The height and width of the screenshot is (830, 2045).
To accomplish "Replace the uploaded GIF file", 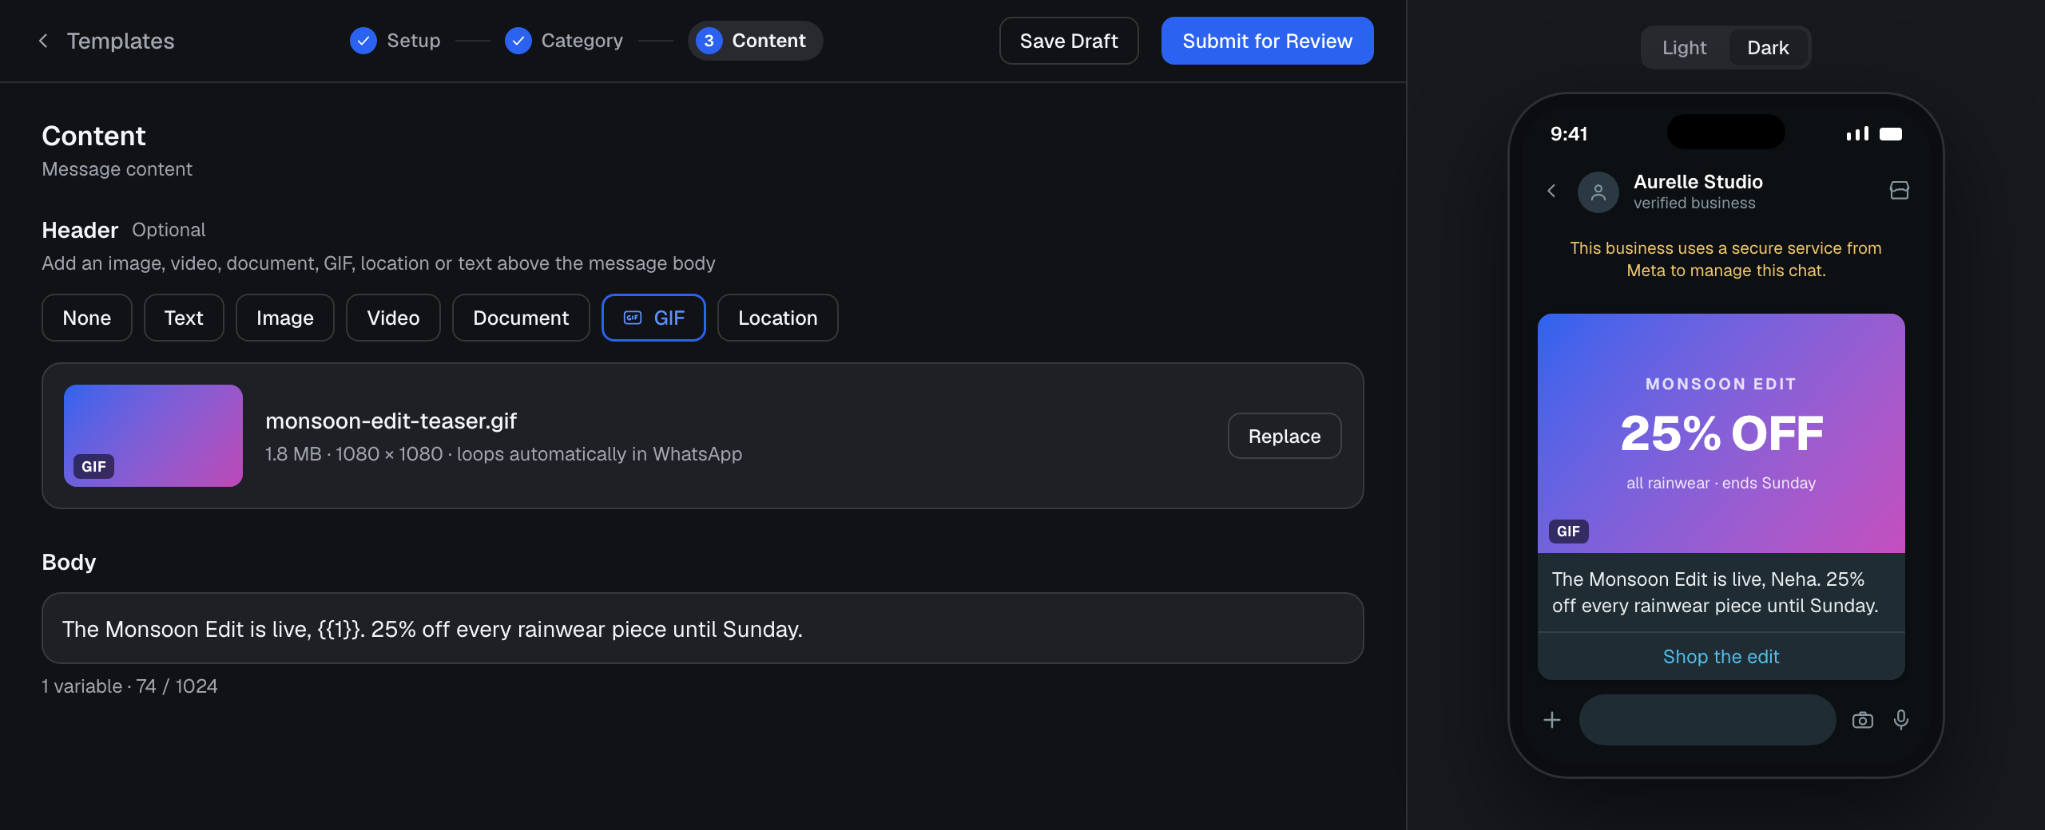I will coord(1285,436).
